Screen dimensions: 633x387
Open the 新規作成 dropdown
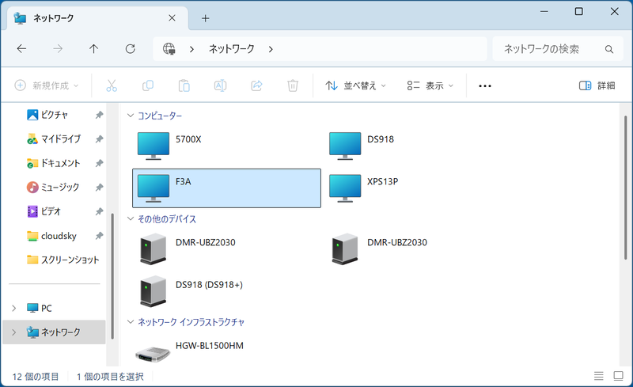(47, 85)
